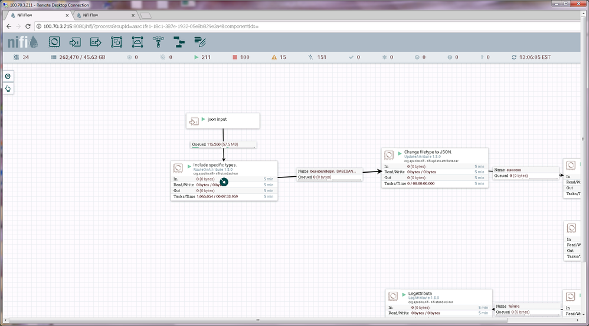Screen dimensions: 589x326
Task: Expand the Operate palette with hand icon
Action: pos(8,88)
